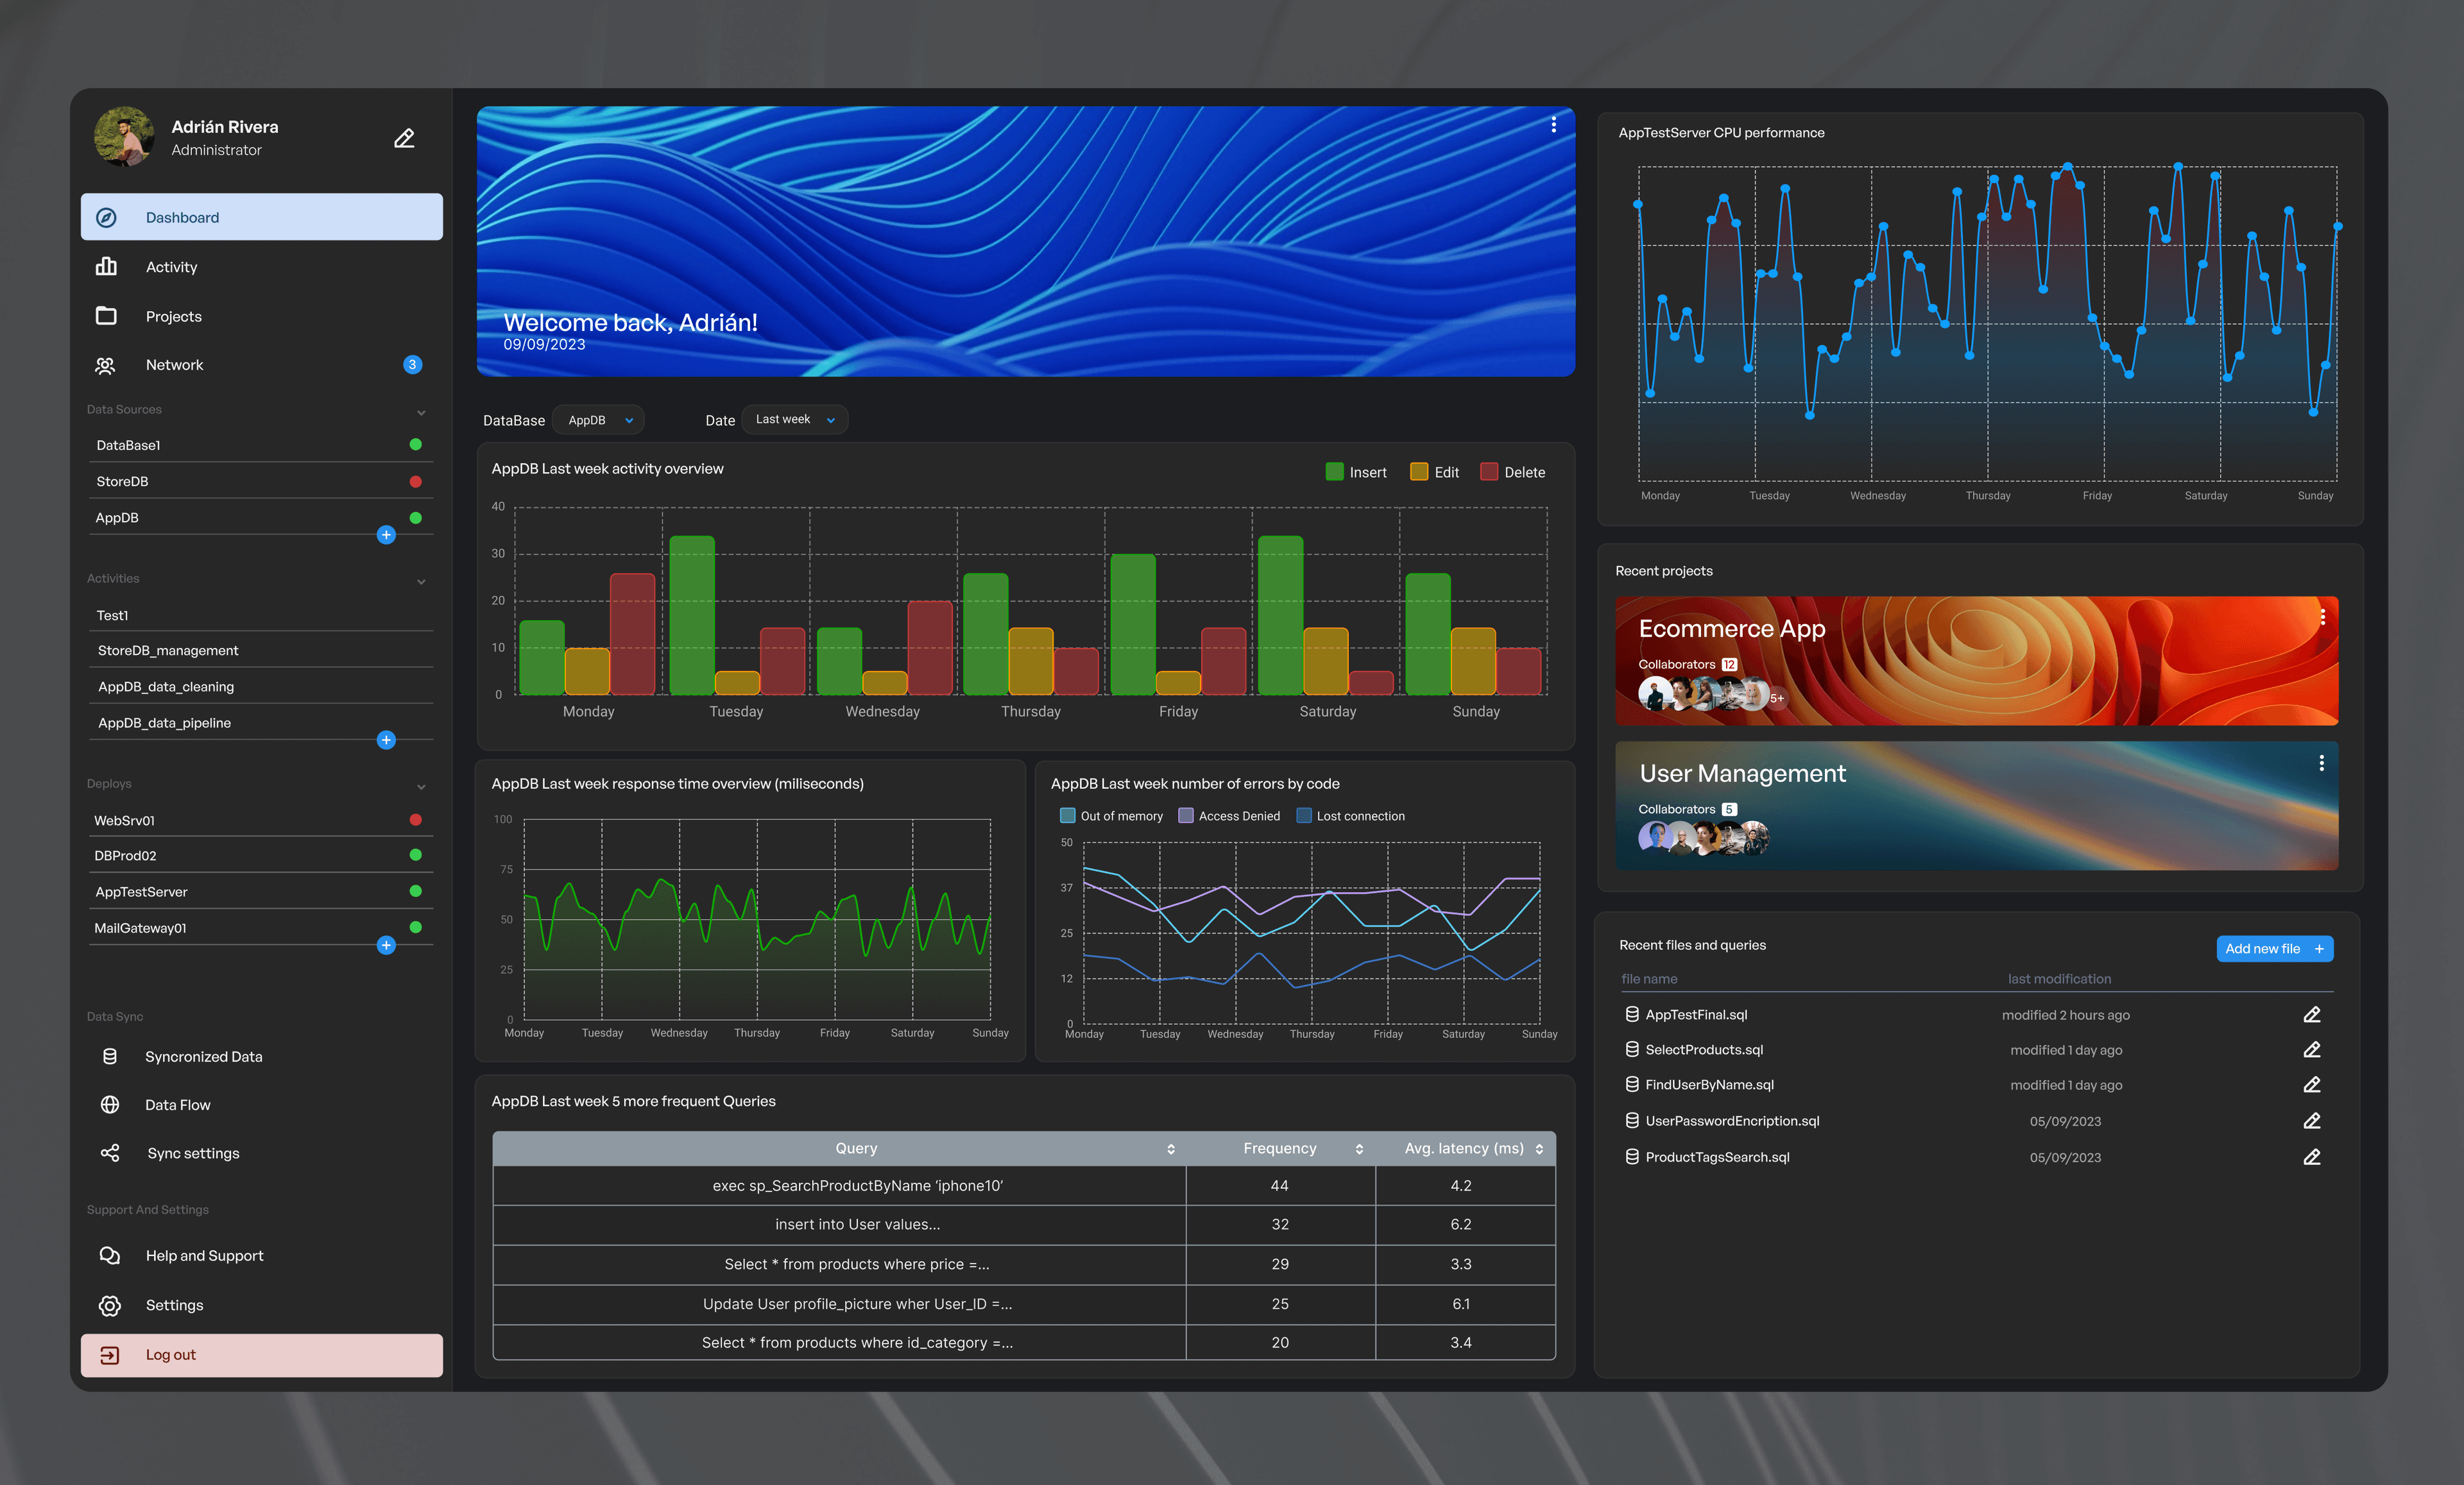
Task: Click the Log out button
Action: pos(261,1354)
